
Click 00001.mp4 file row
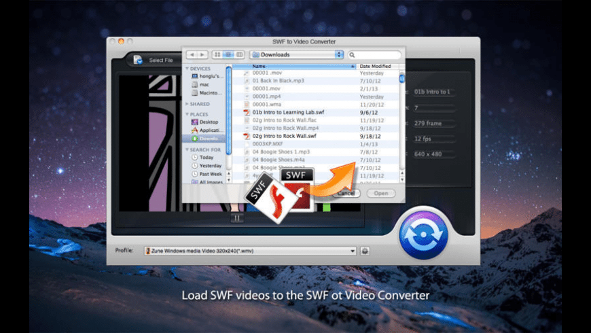315,97
